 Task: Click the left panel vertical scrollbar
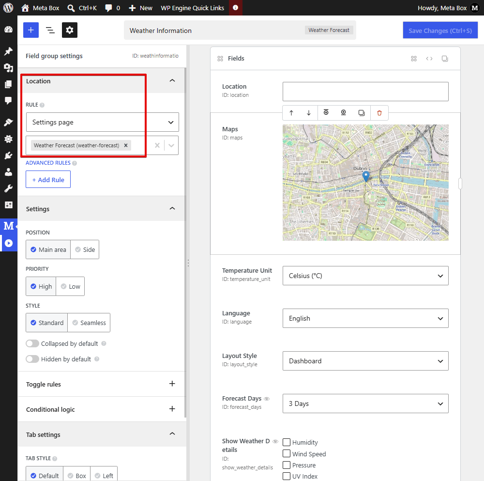coord(185,243)
